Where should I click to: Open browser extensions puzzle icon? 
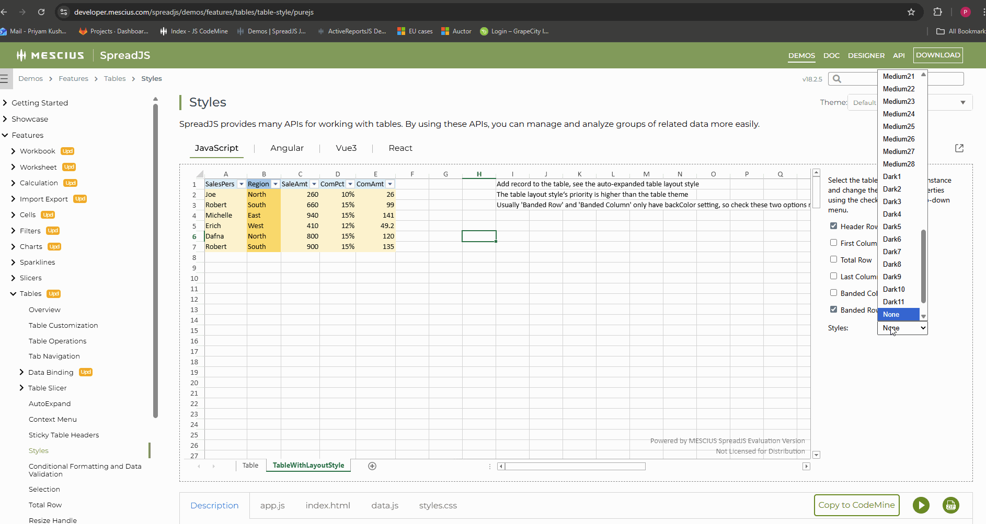coord(938,12)
